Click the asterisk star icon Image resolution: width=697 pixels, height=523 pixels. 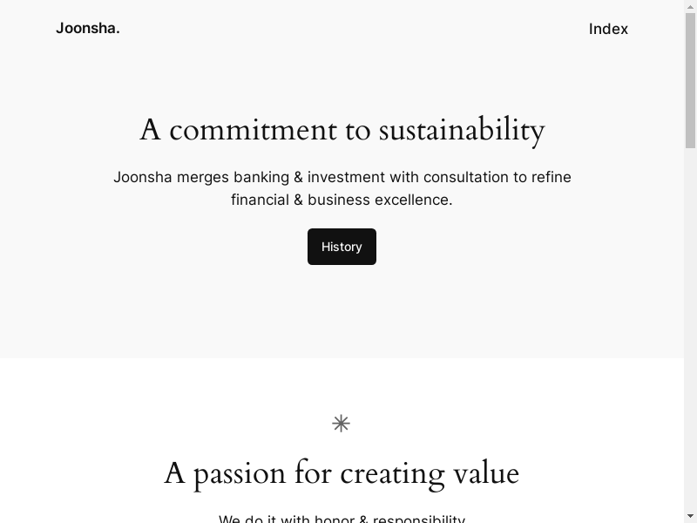click(341, 424)
